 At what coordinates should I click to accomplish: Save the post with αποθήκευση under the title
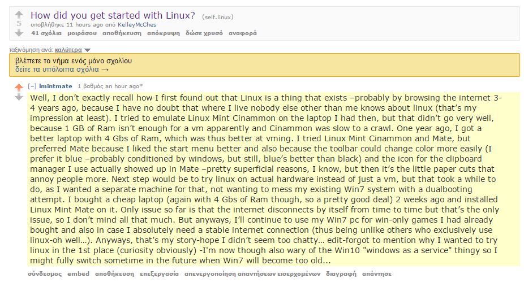point(122,33)
